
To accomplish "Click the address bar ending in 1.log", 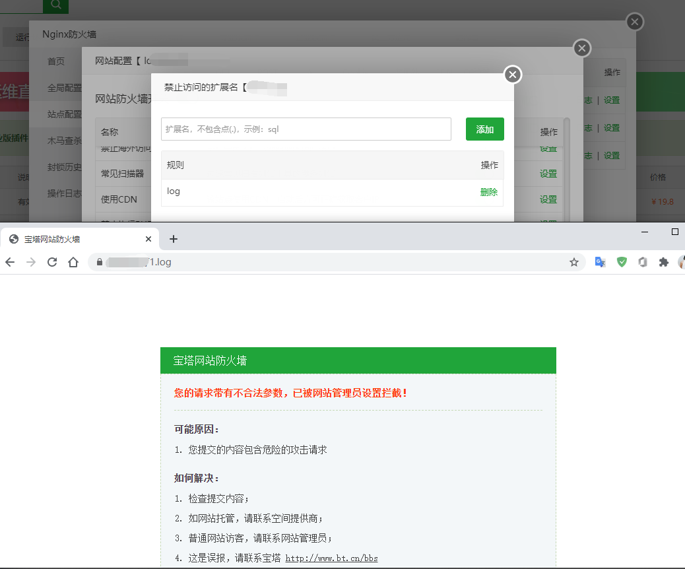I will (x=337, y=262).
